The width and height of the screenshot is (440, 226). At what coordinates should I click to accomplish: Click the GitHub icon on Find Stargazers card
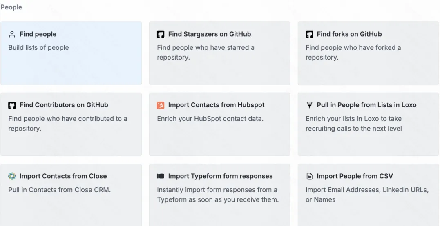pos(161,34)
